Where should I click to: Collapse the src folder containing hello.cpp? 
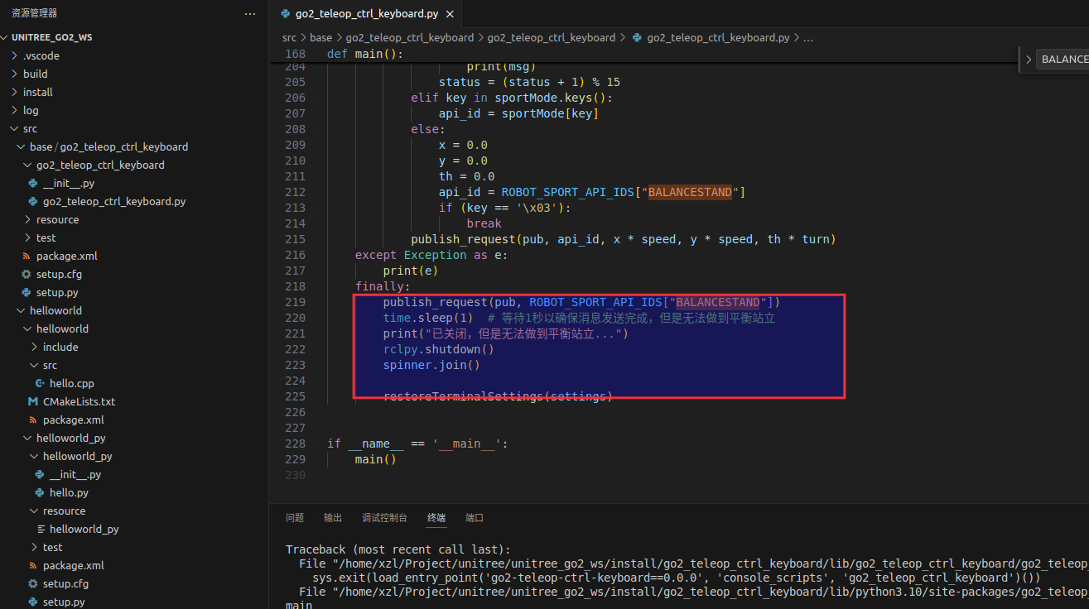(34, 365)
